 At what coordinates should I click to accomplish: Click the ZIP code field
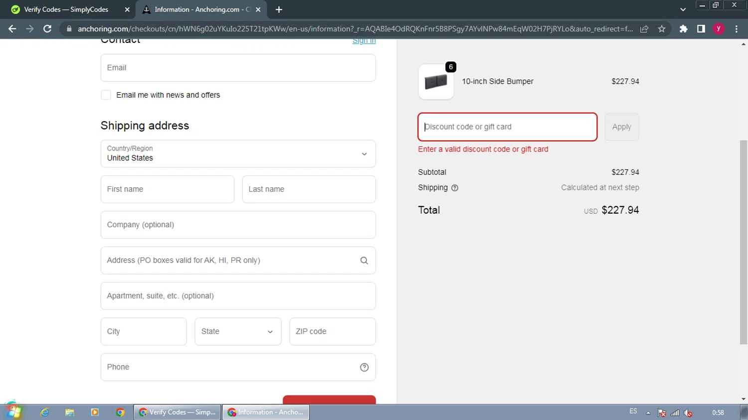coord(333,332)
